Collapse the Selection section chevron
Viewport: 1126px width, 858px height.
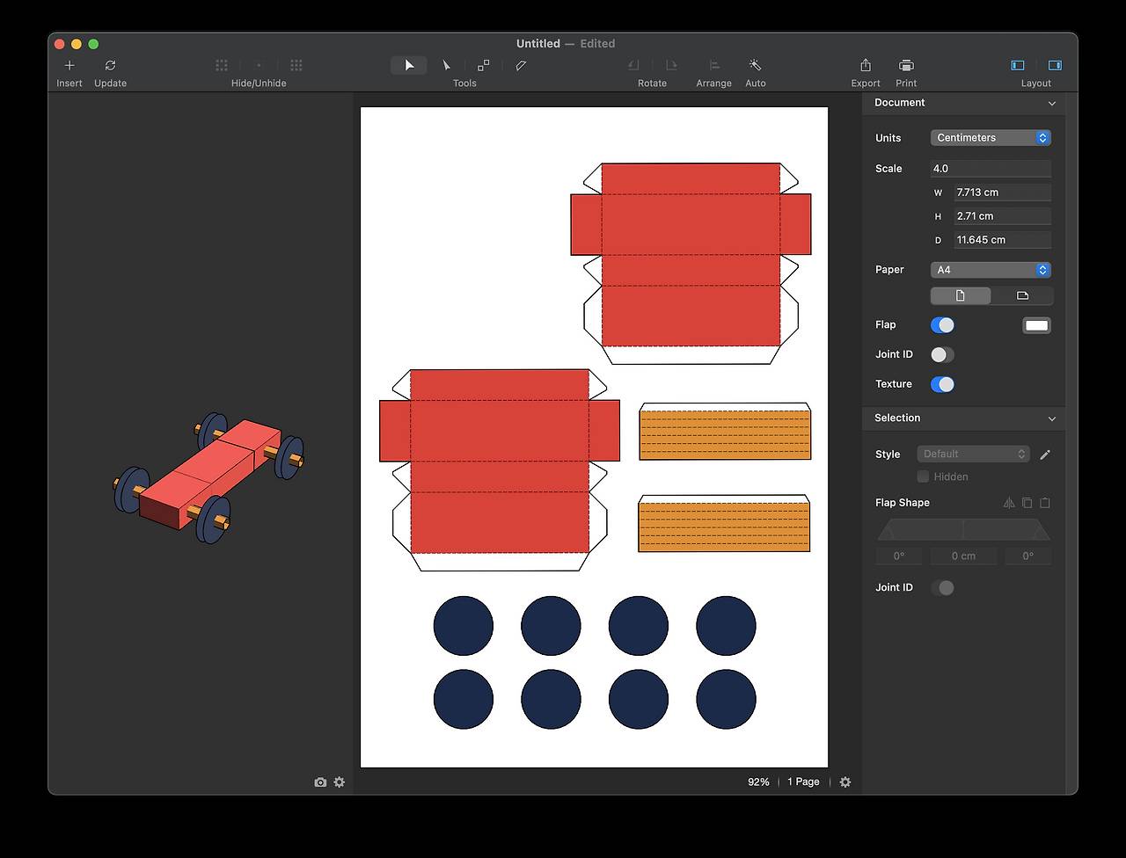(x=1051, y=418)
